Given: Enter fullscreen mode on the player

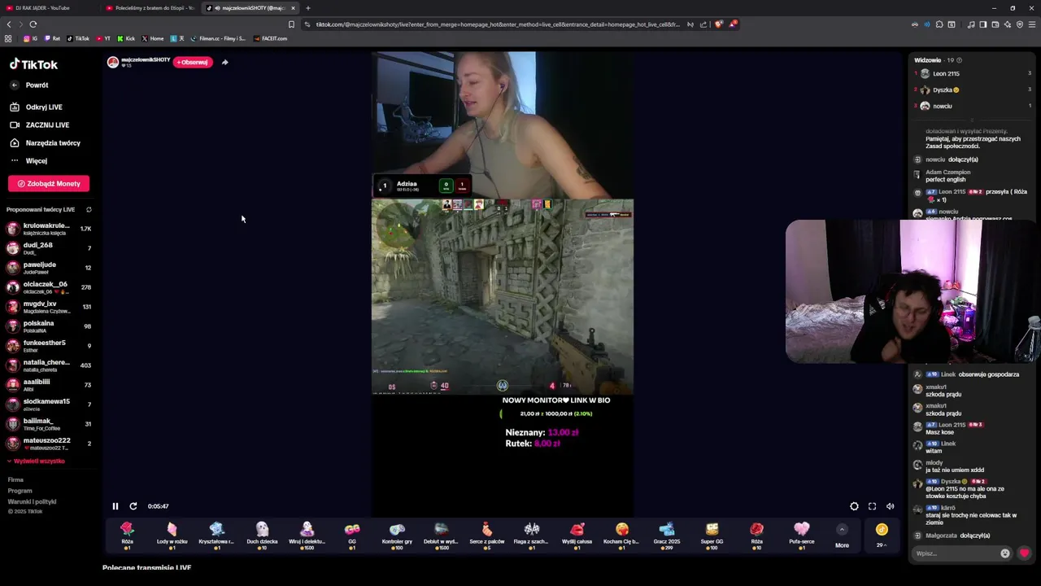Looking at the screenshot, I should pyautogui.click(x=872, y=506).
